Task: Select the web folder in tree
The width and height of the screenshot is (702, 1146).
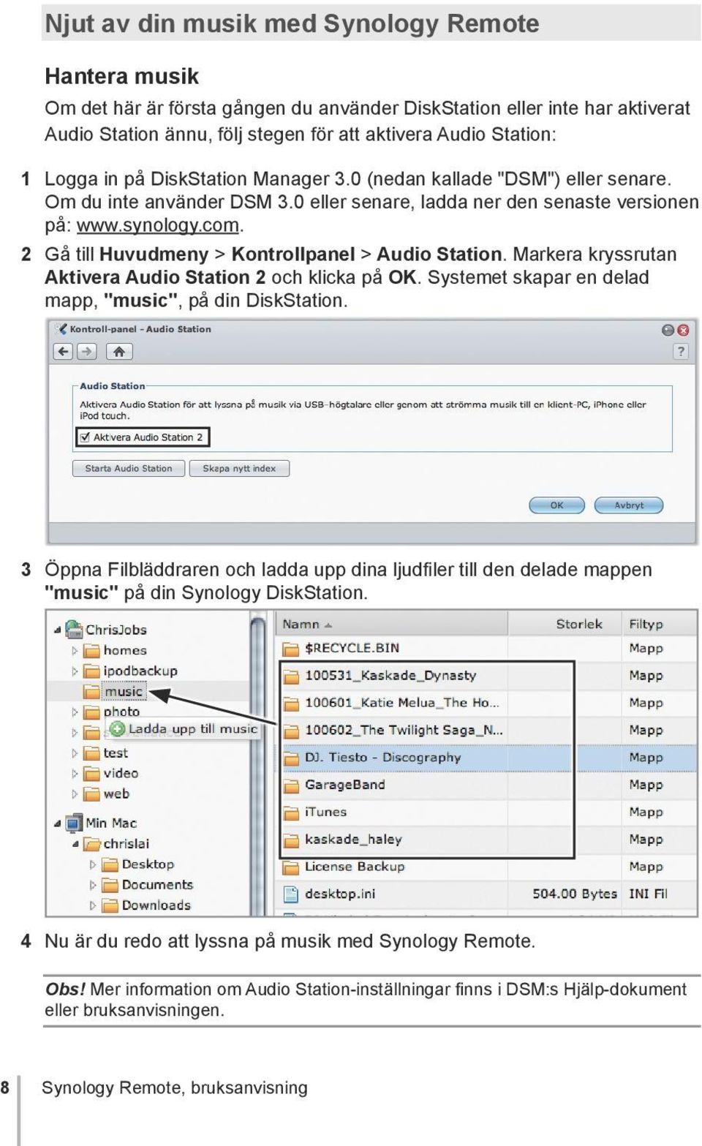Action: [106, 793]
